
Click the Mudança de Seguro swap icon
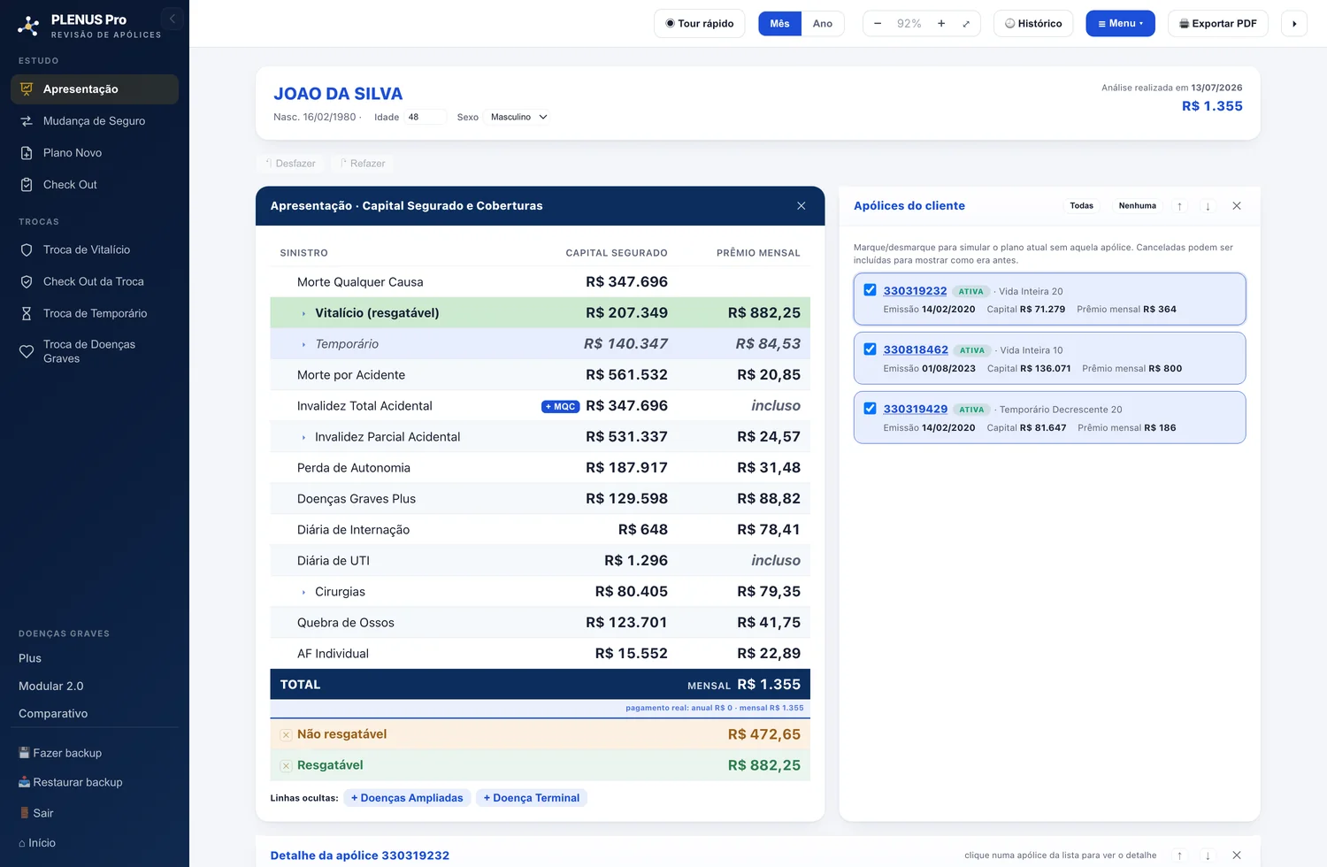[x=27, y=121]
